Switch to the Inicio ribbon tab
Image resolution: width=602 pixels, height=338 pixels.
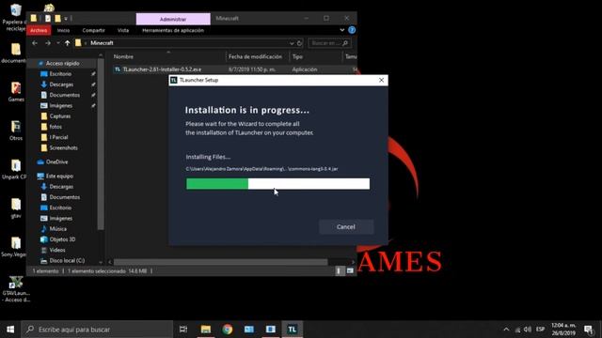(x=63, y=30)
